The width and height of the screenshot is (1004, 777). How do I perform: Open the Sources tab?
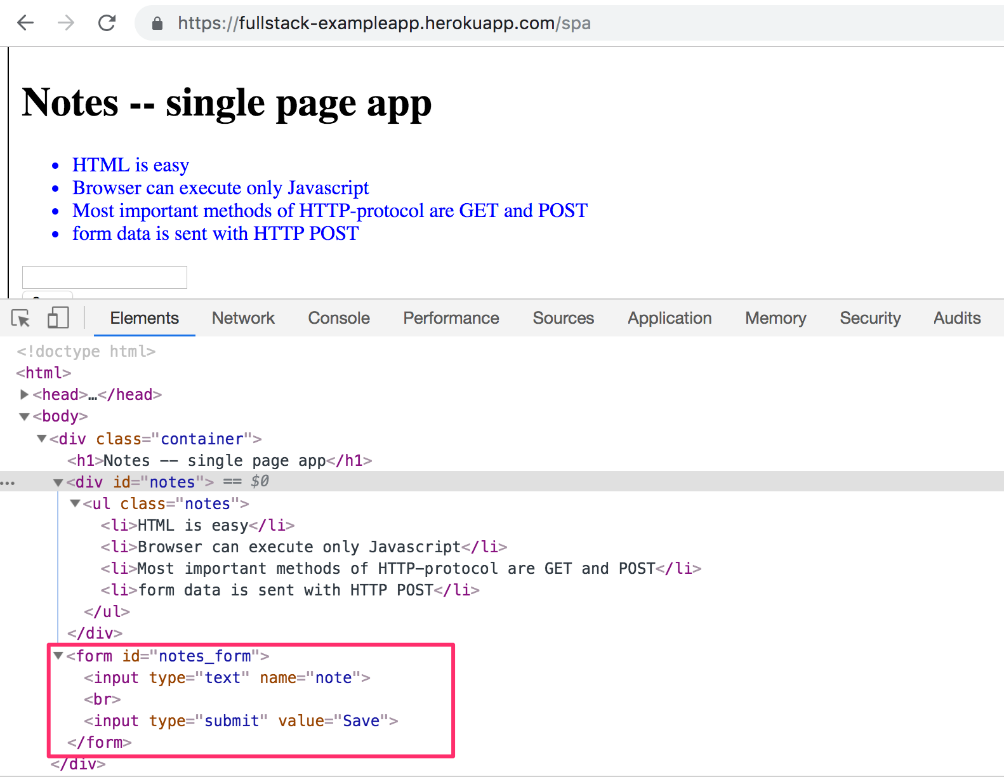tap(564, 318)
